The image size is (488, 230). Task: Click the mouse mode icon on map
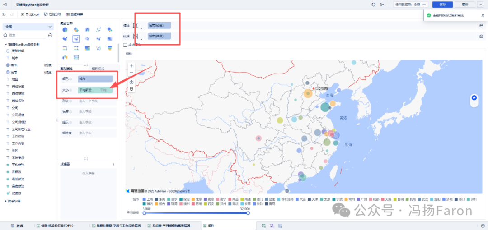click(131, 89)
